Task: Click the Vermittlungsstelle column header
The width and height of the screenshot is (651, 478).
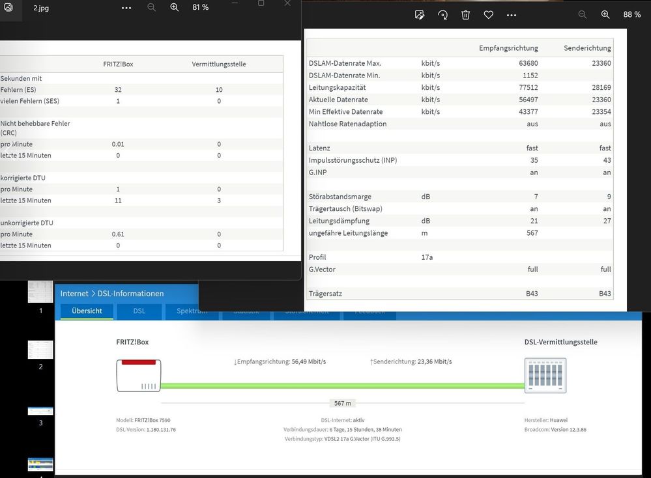Action: click(x=219, y=64)
